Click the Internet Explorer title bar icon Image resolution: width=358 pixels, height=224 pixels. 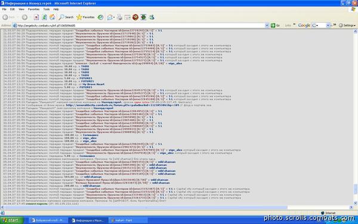[2, 3]
